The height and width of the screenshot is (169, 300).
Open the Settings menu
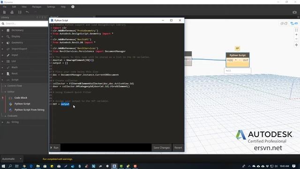[51, 7]
